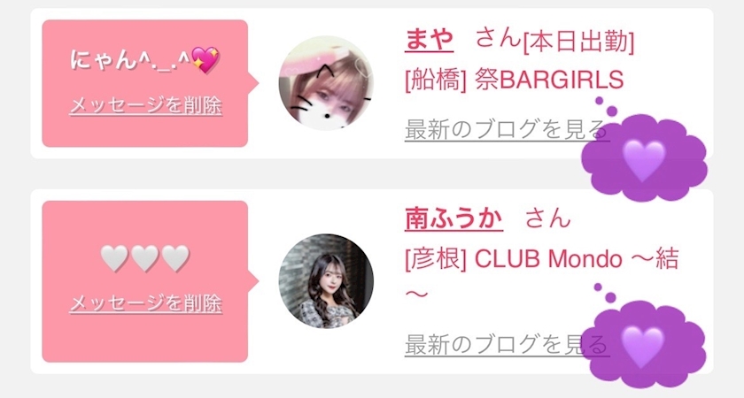
Task: Delete the にゃん message
Action: (x=145, y=105)
